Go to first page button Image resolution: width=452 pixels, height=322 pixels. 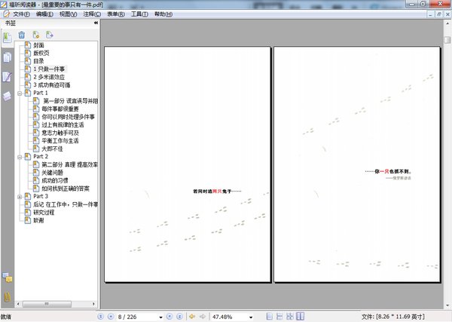[100, 317]
